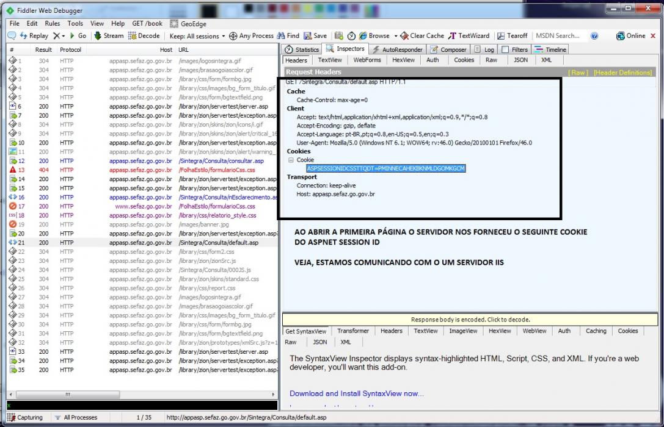Clear Cache using the toolbar button
Screen dimensions: 664x427
tap(422, 36)
